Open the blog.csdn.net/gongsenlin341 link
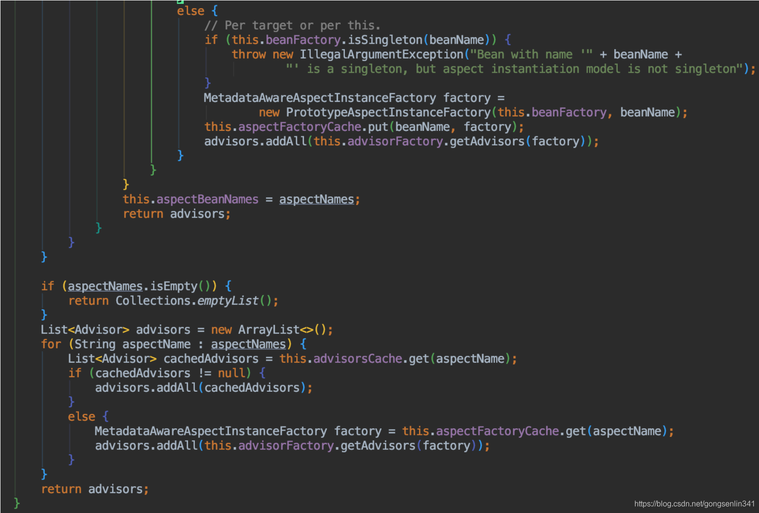The width and height of the screenshot is (759, 513). tap(694, 504)
